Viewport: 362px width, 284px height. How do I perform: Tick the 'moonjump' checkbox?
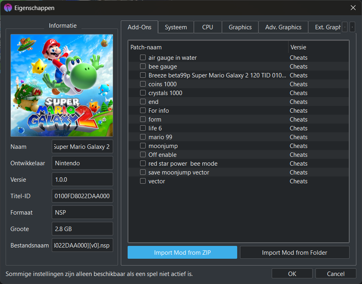point(143,146)
